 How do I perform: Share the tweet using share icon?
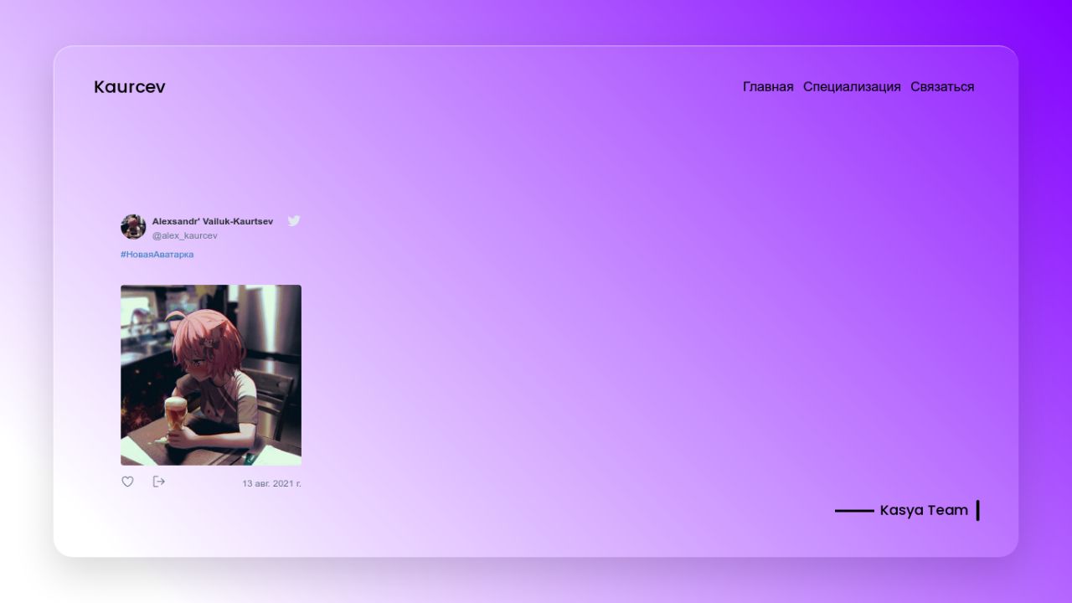tap(159, 482)
